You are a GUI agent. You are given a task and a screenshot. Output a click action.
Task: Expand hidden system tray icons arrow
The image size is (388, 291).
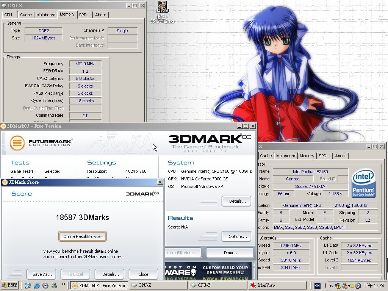click(332, 285)
